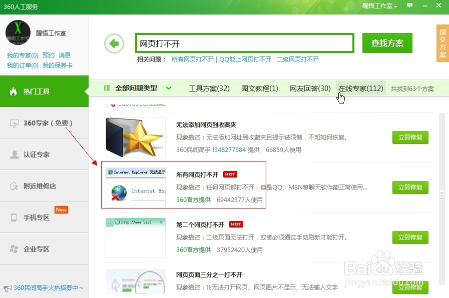The image size is (449, 298).
Task: Click the person icon beside 认证专家
Action: 14,154
